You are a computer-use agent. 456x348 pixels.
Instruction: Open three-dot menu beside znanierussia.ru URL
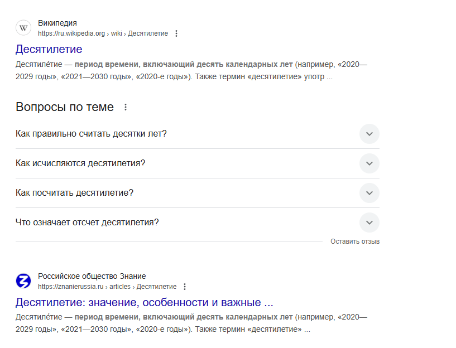[x=185, y=287]
